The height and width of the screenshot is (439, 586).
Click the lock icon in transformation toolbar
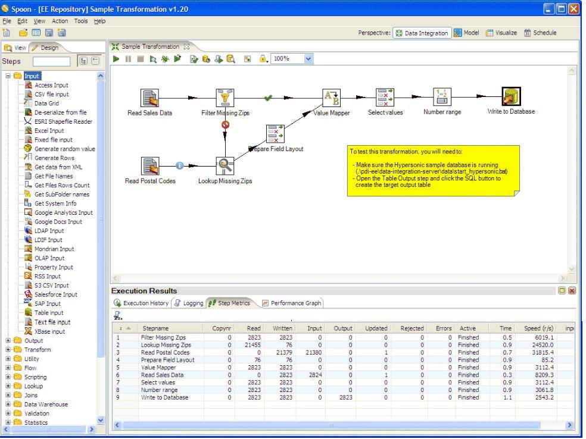tap(263, 59)
